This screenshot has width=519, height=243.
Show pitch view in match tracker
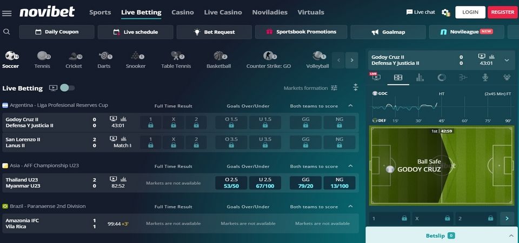click(398, 77)
